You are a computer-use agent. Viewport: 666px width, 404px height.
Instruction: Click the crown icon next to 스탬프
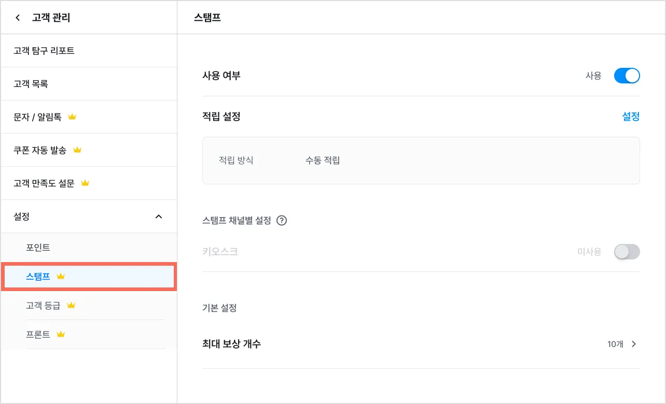61,277
